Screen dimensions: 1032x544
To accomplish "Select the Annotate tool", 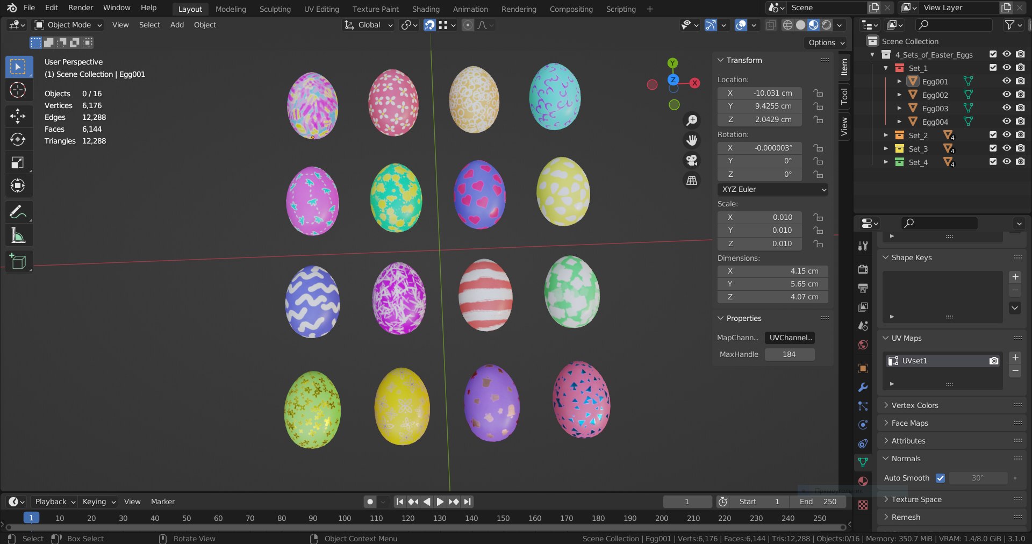I will pyautogui.click(x=18, y=212).
